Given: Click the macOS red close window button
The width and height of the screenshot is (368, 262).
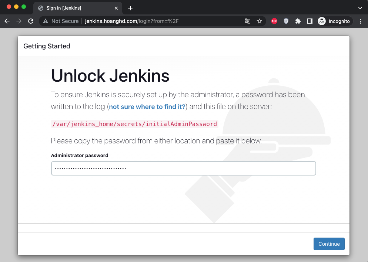Looking at the screenshot, I should tap(9, 7).
